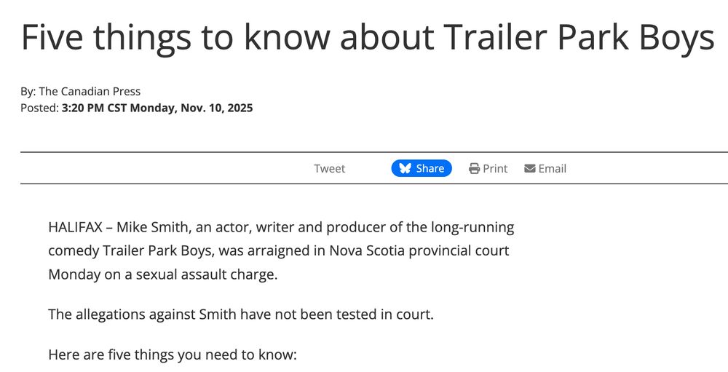Screen dimensions: 728x372
Task: Click the envelope email icon
Action: click(530, 168)
